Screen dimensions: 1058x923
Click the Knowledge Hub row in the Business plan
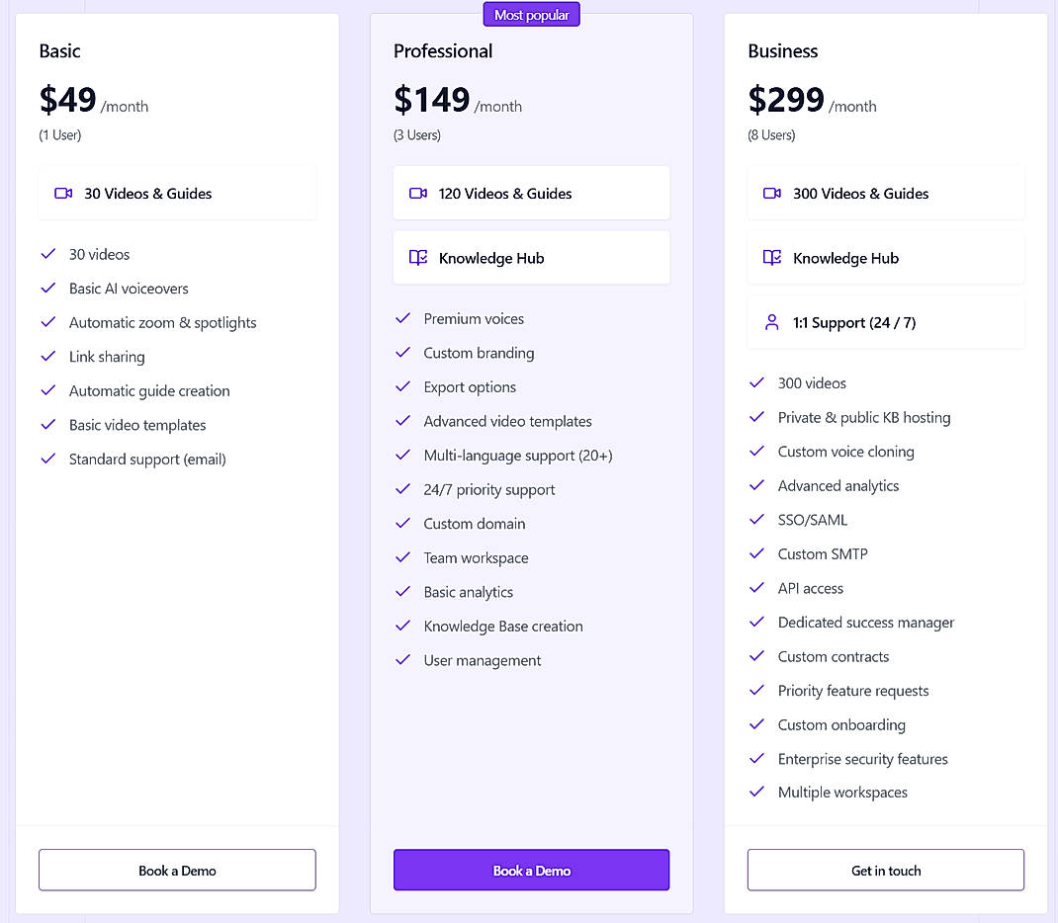point(885,258)
